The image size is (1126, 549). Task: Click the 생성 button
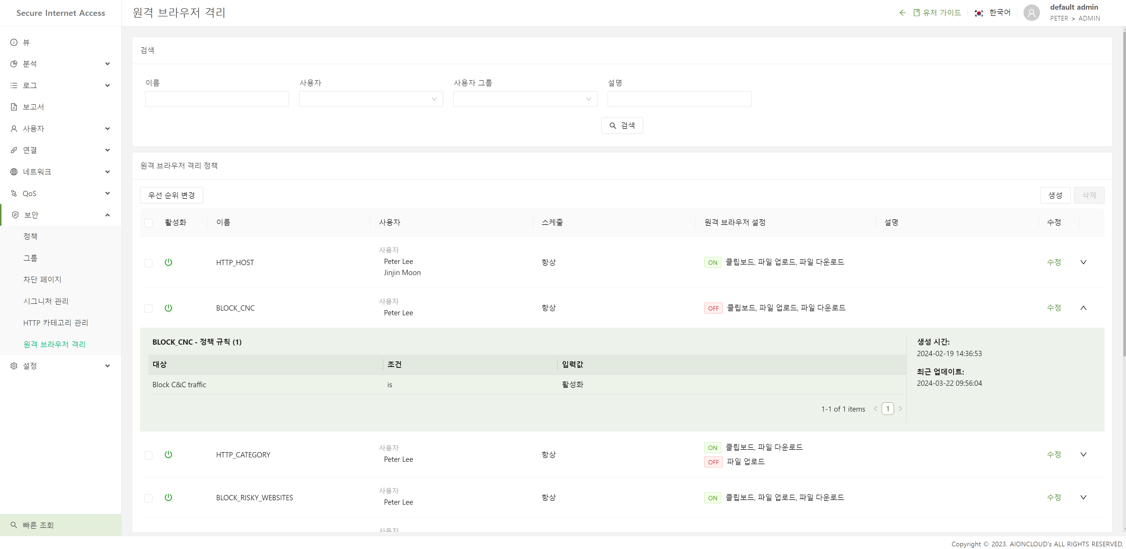(x=1055, y=196)
